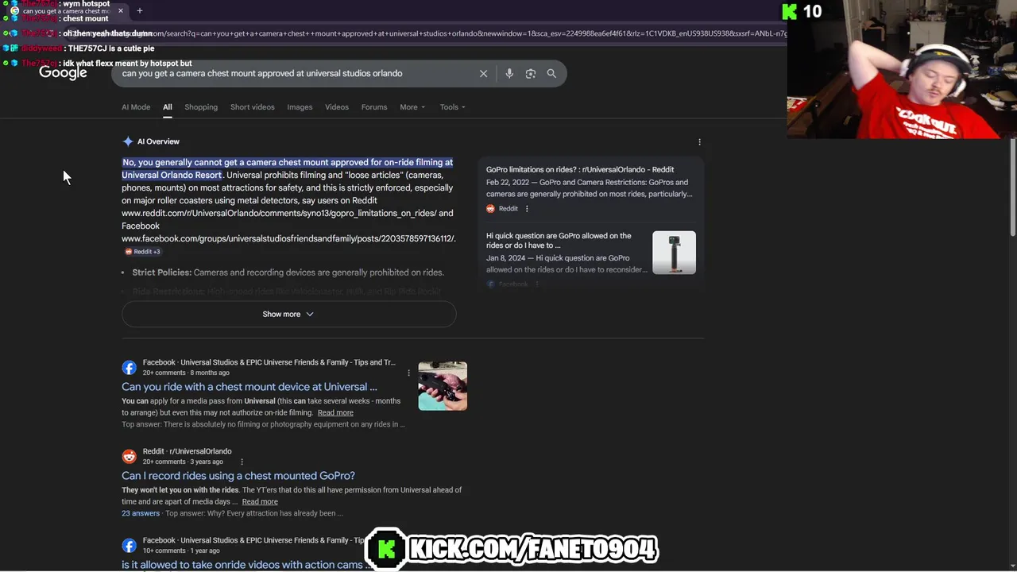1017x572 pixels.
Task: Open the Forums tab
Action: (374, 107)
